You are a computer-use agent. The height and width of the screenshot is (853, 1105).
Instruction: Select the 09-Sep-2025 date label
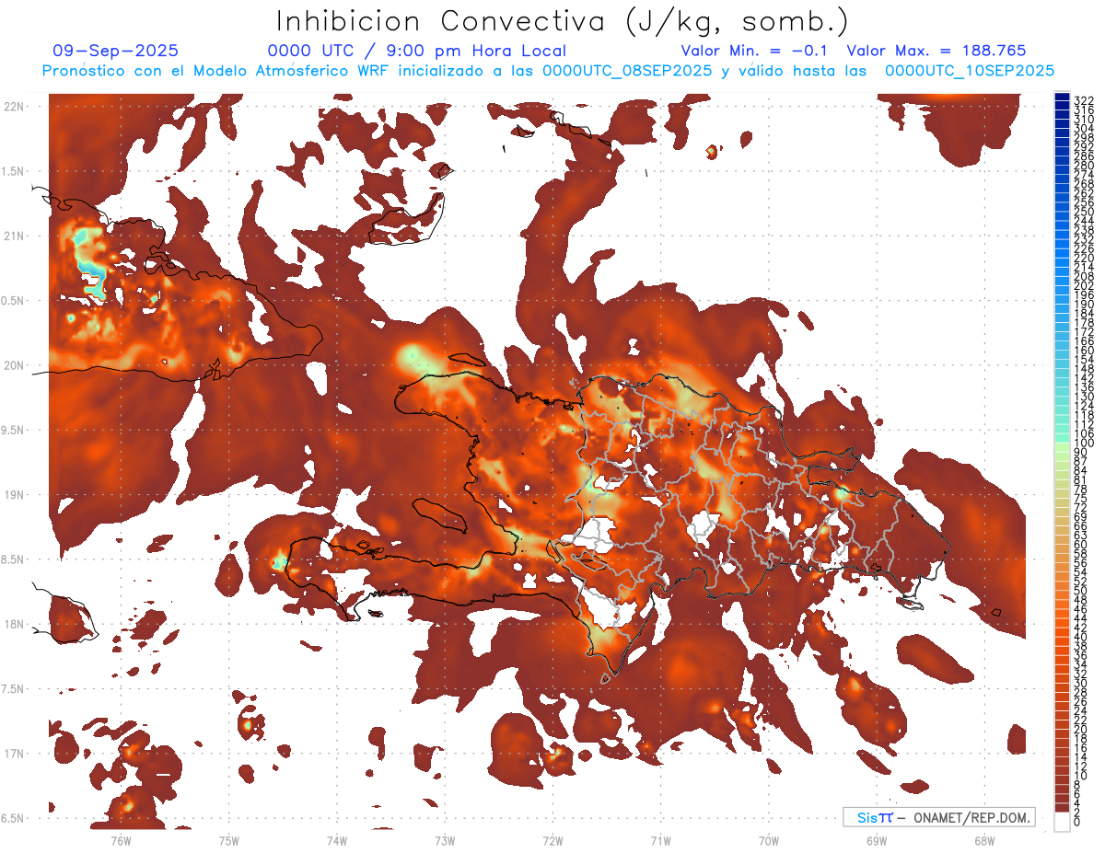pos(116,52)
